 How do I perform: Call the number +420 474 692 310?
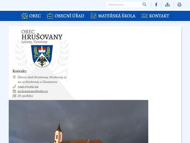(28, 86)
